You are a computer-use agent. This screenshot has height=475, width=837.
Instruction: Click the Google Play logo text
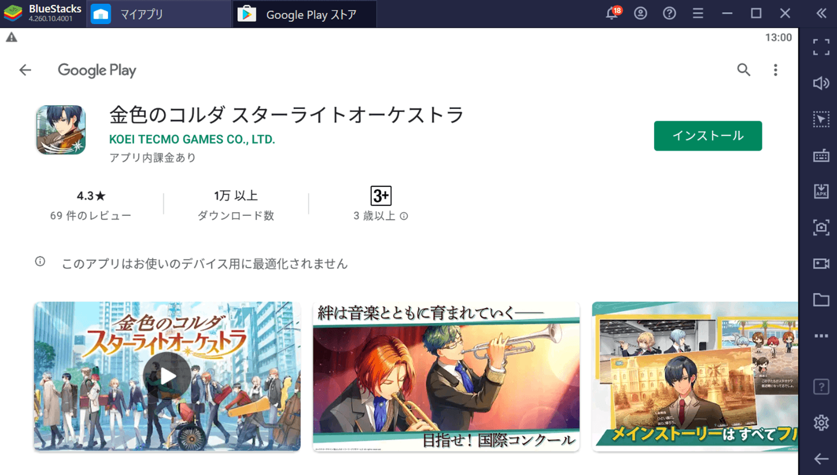coord(97,71)
